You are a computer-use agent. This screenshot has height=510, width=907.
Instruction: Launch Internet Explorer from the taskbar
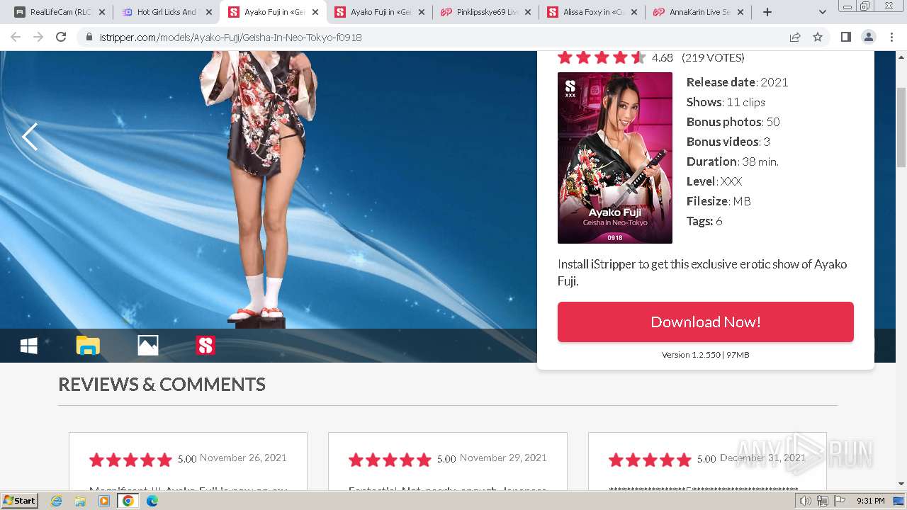(56, 501)
